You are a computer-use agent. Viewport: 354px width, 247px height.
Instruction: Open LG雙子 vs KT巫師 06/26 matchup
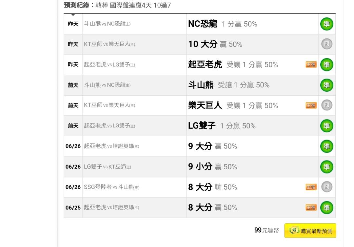pos(108,167)
